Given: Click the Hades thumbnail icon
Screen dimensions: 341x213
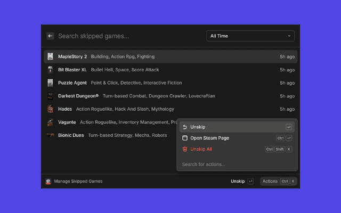Looking at the screenshot, I should coord(50,109).
